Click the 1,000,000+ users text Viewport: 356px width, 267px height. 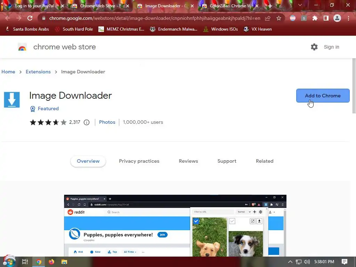(143, 122)
